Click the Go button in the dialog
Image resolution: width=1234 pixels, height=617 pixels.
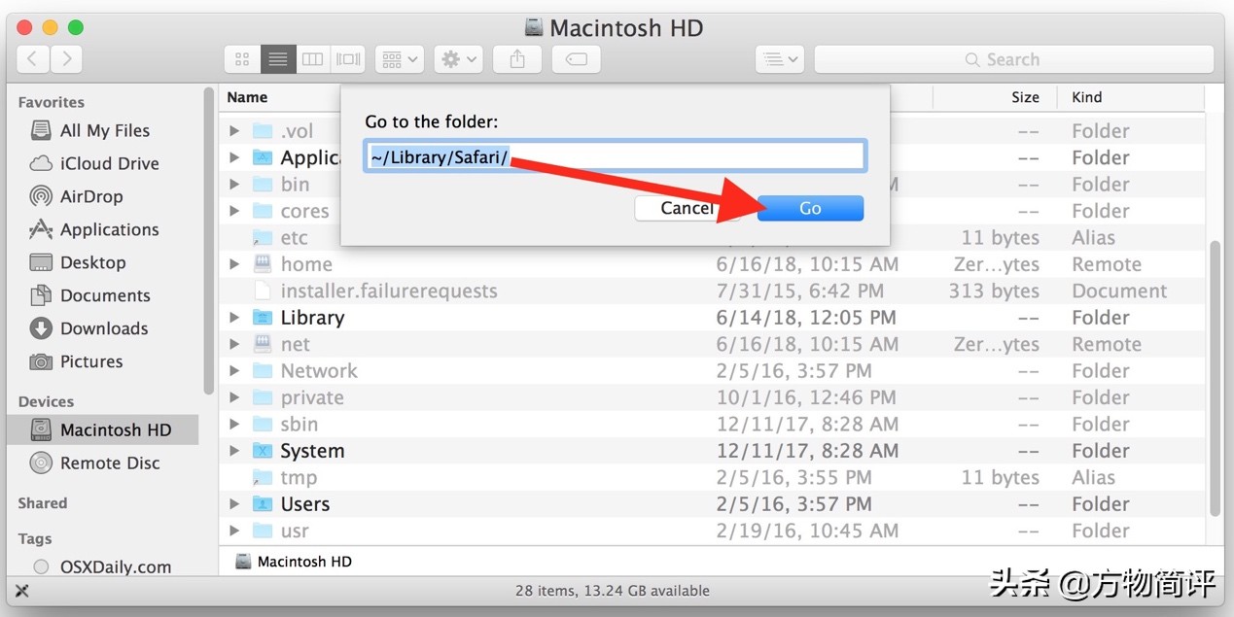(x=810, y=207)
